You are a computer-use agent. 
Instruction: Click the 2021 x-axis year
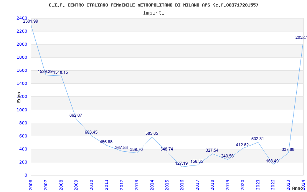pyautogui.click(x=258, y=185)
